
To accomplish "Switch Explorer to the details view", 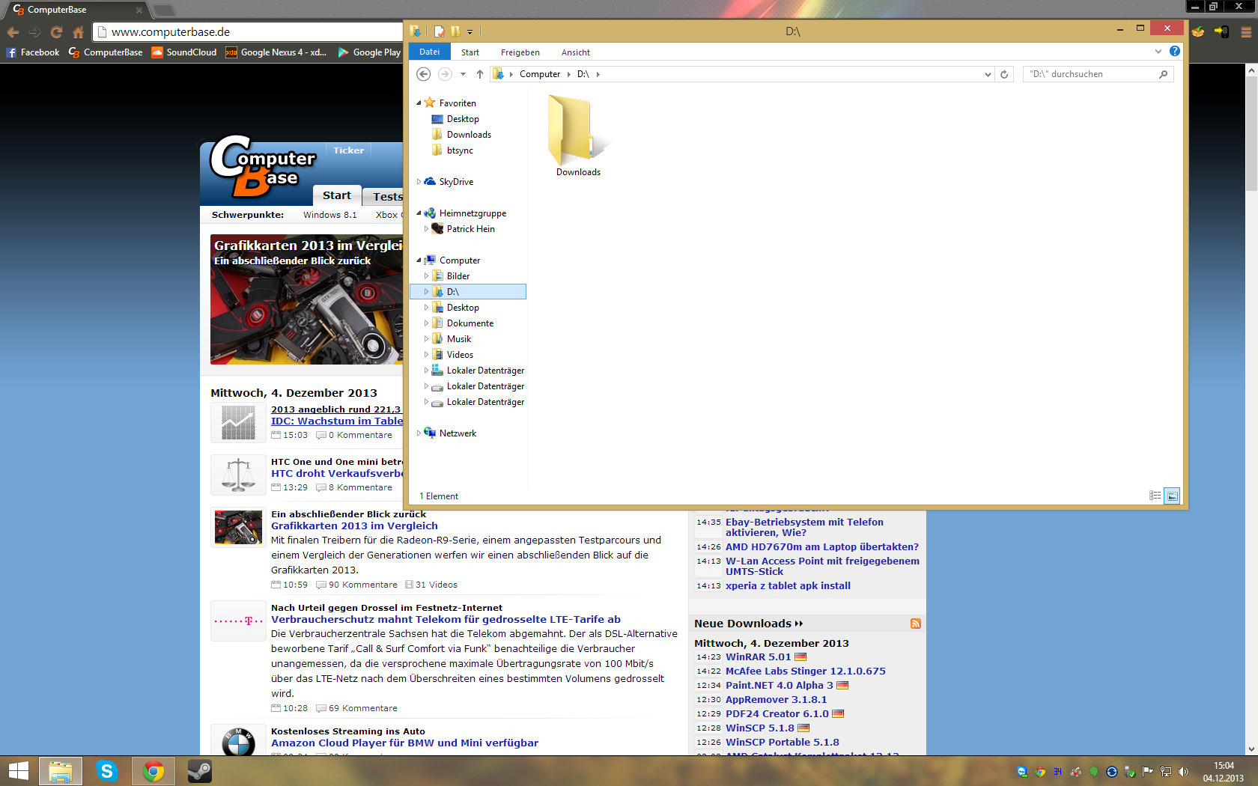I will pyautogui.click(x=1155, y=496).
